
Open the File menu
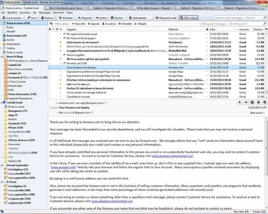[x=3, y=12]
